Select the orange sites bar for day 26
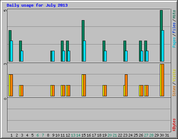178x139 pixels. (142, 91)
